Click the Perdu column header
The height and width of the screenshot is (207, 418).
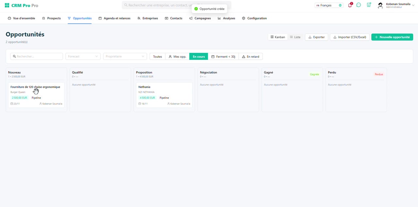[332, 72]
